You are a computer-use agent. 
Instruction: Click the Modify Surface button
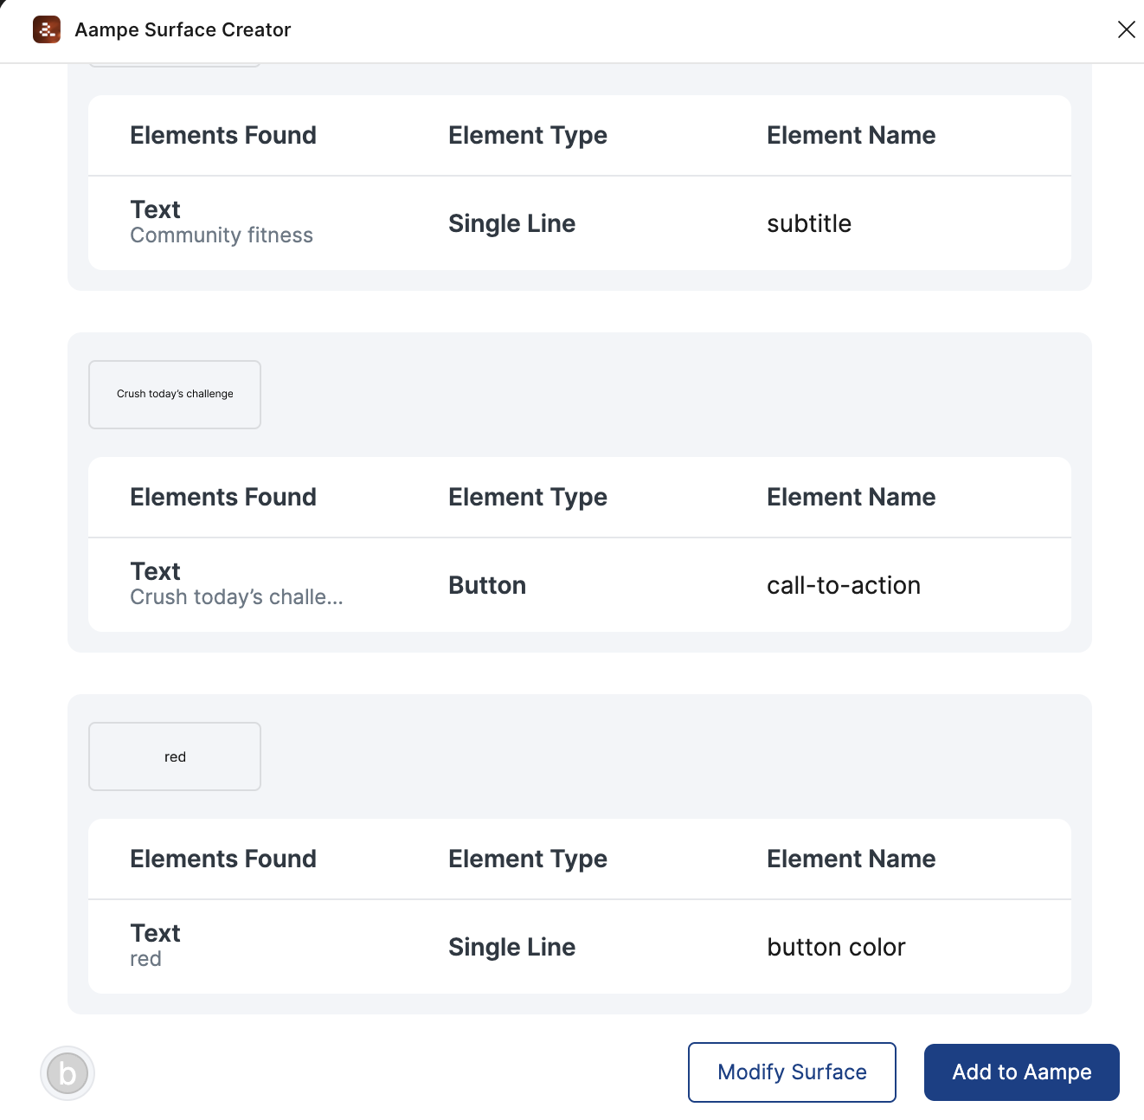click(x=792, y=1072)
